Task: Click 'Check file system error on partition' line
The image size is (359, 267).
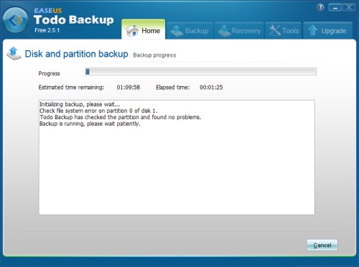Action: click(98, 111)
